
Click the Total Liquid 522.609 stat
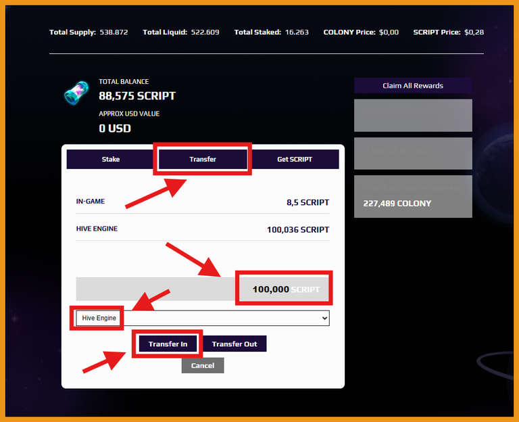180,32
